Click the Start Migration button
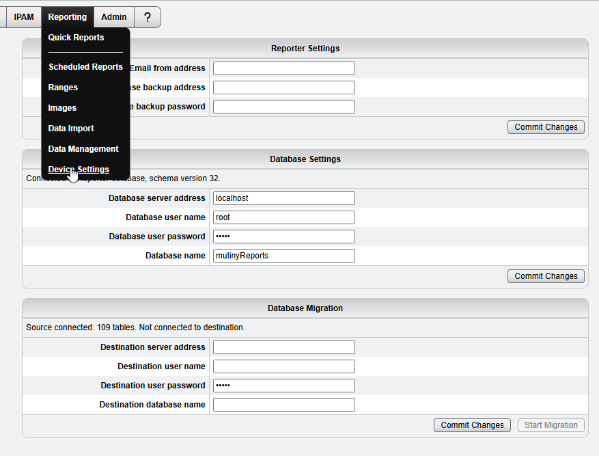 coord(551,425)
